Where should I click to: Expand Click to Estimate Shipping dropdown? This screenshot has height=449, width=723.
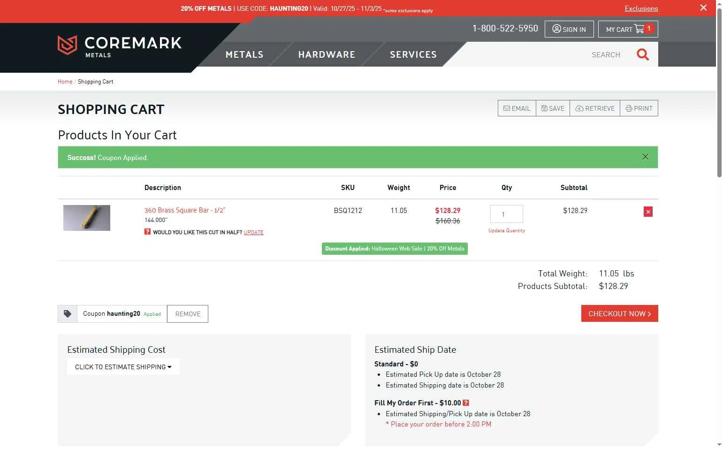(x=123, y=367)
